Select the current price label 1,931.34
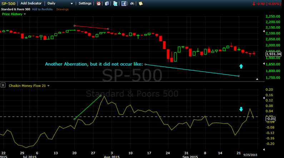The height and width of the screenshot is (158, 284). point(273,54)
